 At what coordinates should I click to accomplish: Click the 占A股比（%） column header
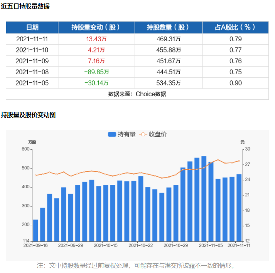point(236,27)
